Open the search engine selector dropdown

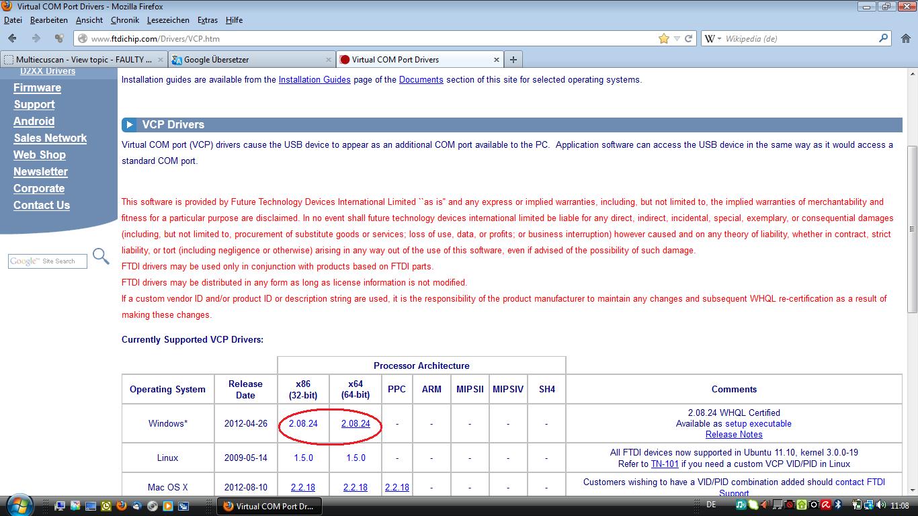[x=712, y=38]
